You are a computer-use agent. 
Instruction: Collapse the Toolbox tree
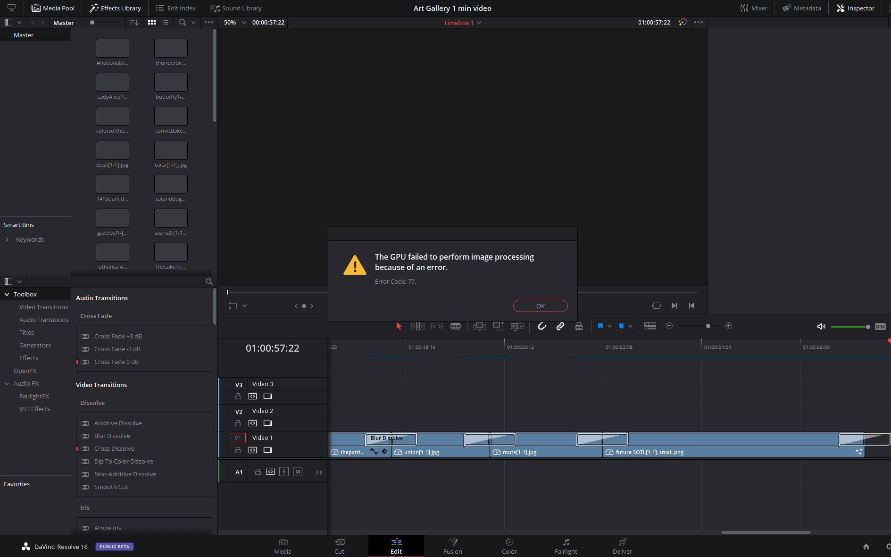tap(7, 295)
